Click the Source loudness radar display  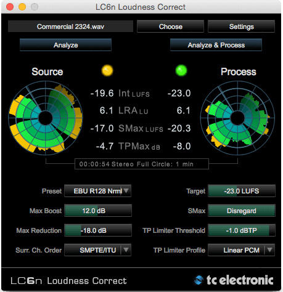pyautogui.click(x=46, y=118)
